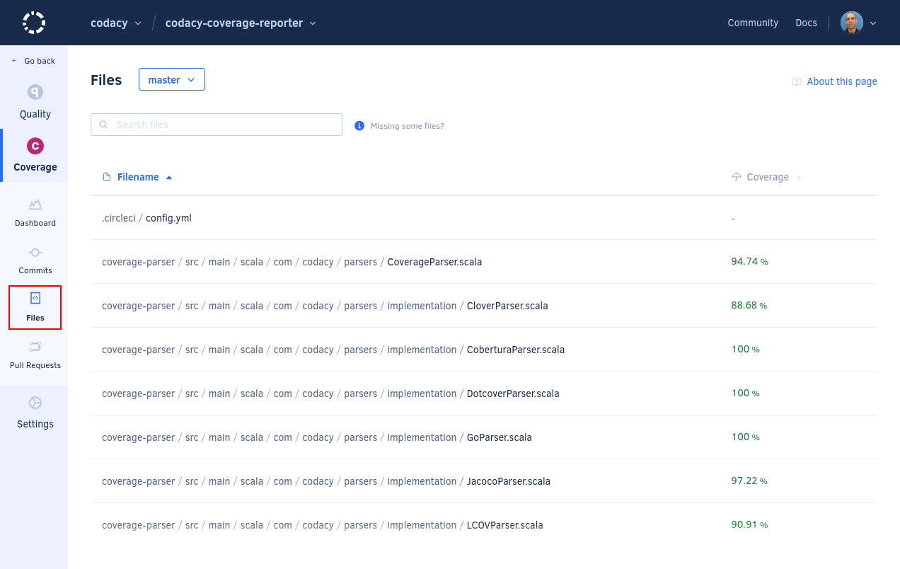Click the About this page book icon
This screenshot has width=900, height=569.
(797, 81)
